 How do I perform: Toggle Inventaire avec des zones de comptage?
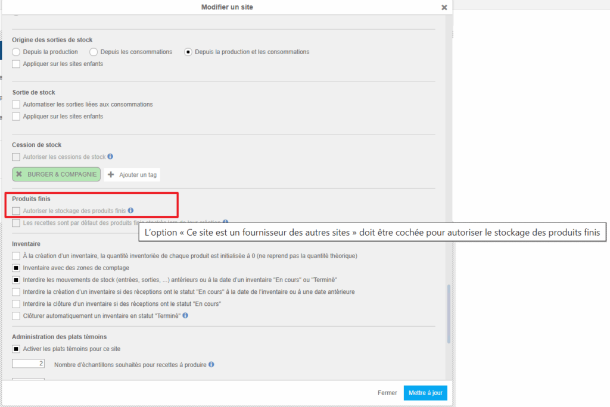point(16,268)
